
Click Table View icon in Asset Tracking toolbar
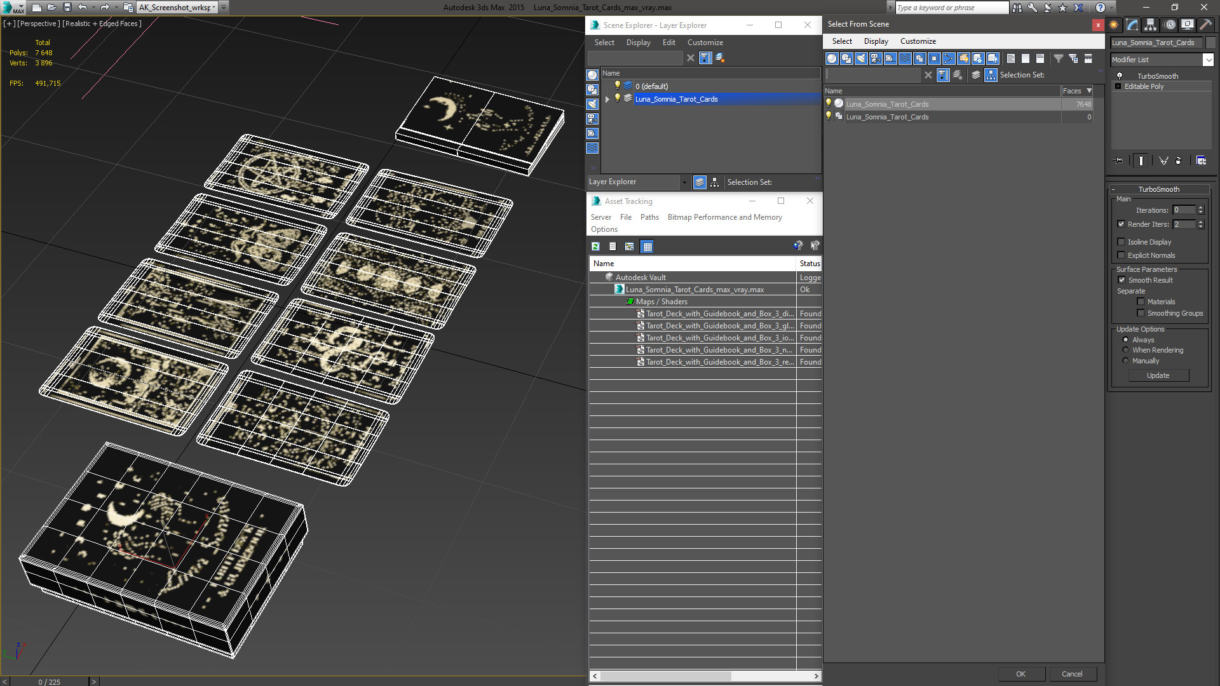click(x=647, y=246)
